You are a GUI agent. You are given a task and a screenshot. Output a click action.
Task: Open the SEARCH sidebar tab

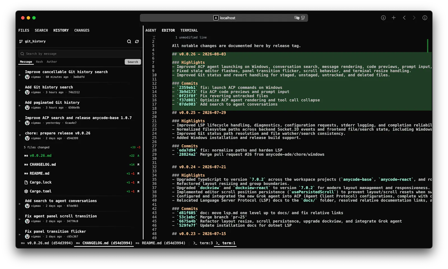(x=41, y=30)
